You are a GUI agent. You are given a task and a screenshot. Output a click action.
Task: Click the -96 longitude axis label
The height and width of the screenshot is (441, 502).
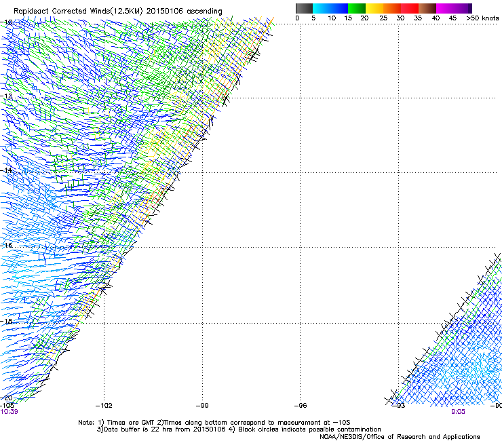pyautogui.click(x=301, y=406)
